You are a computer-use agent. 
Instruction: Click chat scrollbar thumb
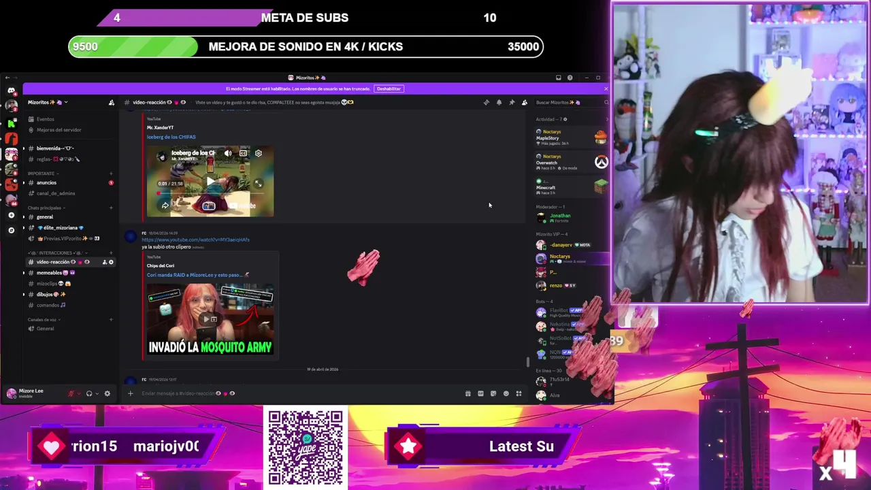528,361
